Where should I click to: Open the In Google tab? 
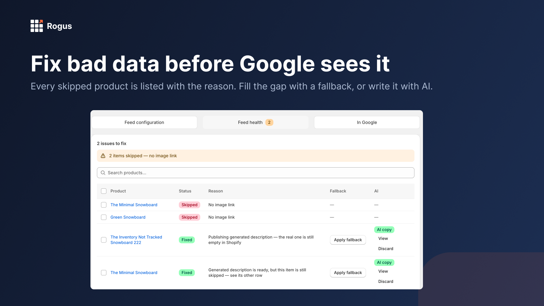[367, 122]
